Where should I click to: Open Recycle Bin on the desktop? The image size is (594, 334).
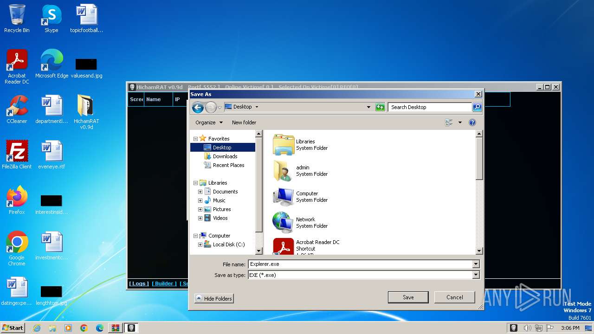17,19
